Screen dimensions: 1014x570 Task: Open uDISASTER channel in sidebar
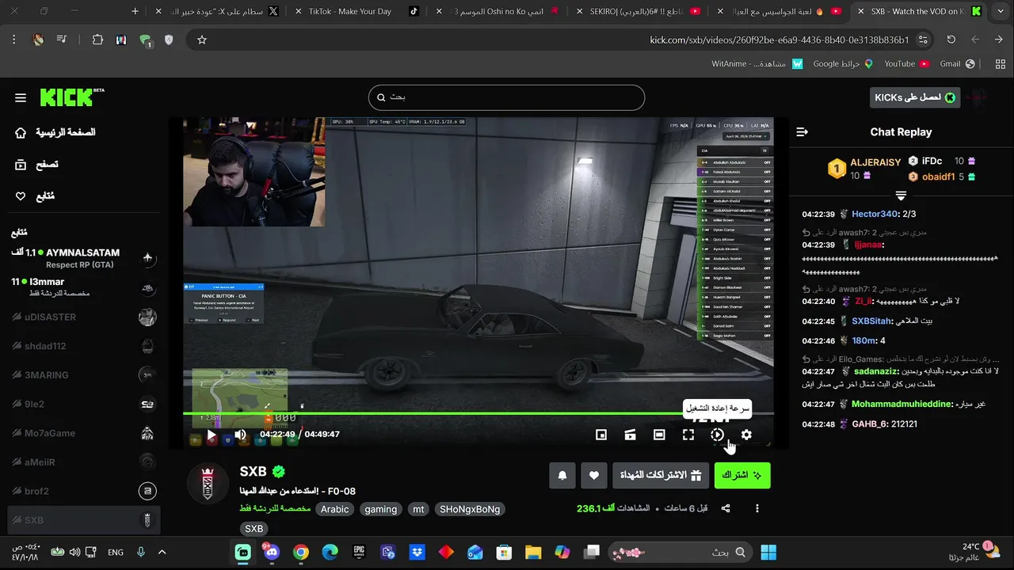[x=83, y=317]
